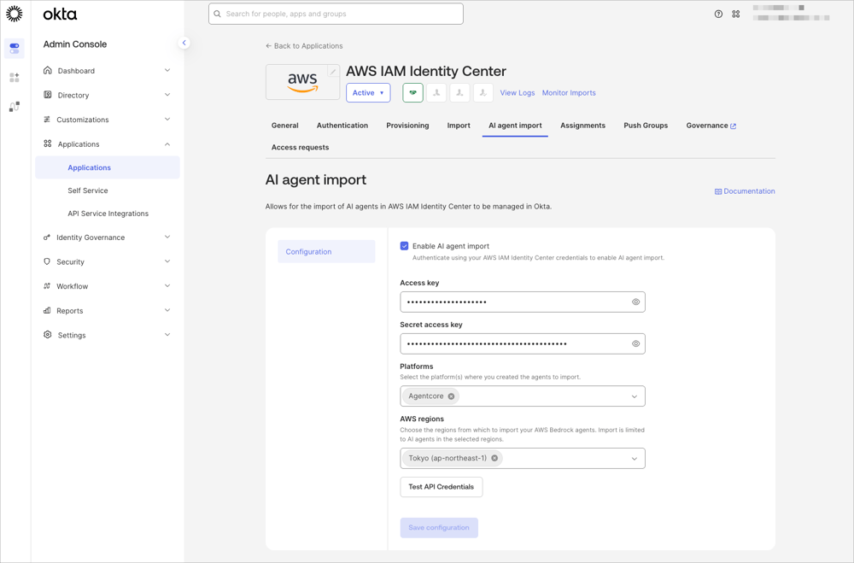Open the Access requests tab
This screenshot has width=854, height=563.
tap(300, 147)
